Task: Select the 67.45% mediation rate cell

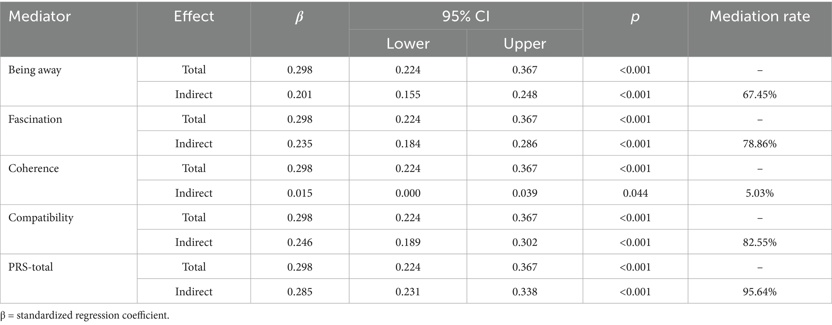Action: click(x=760, y=94)
